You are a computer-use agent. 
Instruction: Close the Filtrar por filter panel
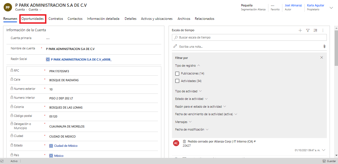coord(322,57)
